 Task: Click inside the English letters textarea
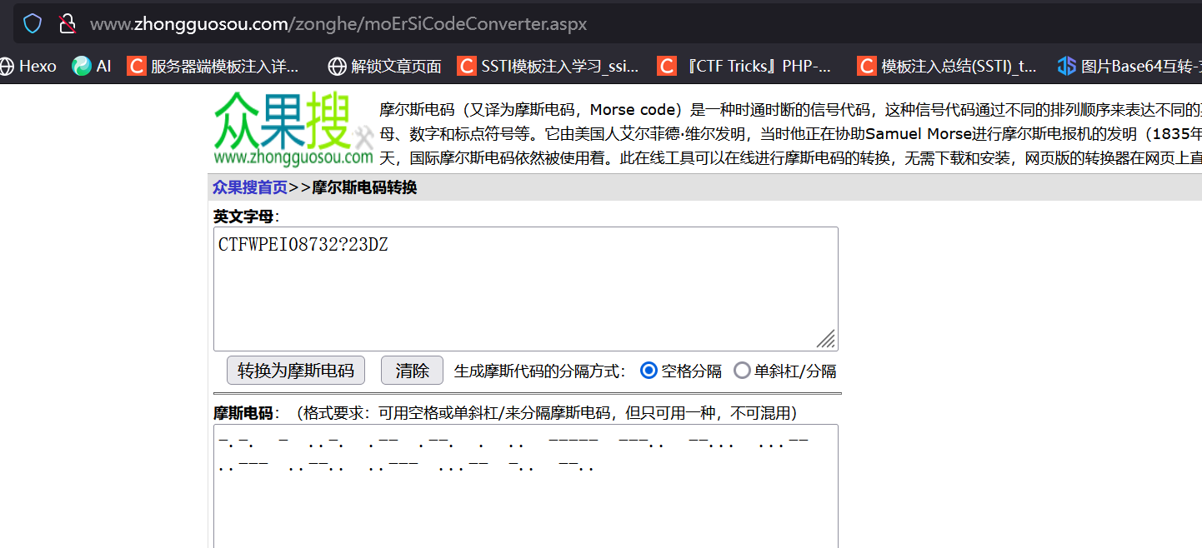(525, 287)
